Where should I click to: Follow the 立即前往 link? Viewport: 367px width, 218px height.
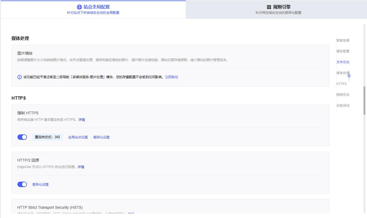172,77
